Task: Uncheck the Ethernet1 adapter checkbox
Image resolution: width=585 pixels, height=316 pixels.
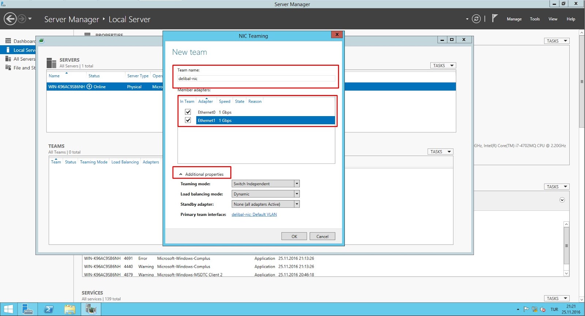Action: (x=188, y=120)
